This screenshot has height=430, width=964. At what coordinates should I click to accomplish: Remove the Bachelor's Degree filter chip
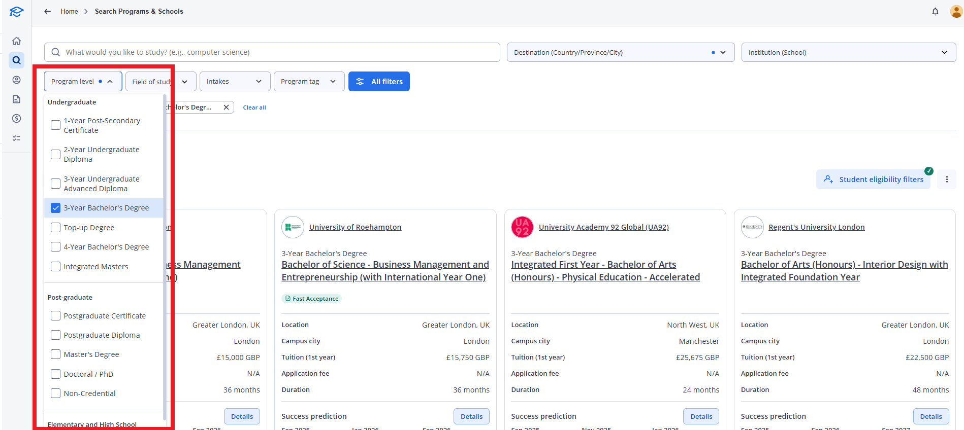click(x=226, y=107)
